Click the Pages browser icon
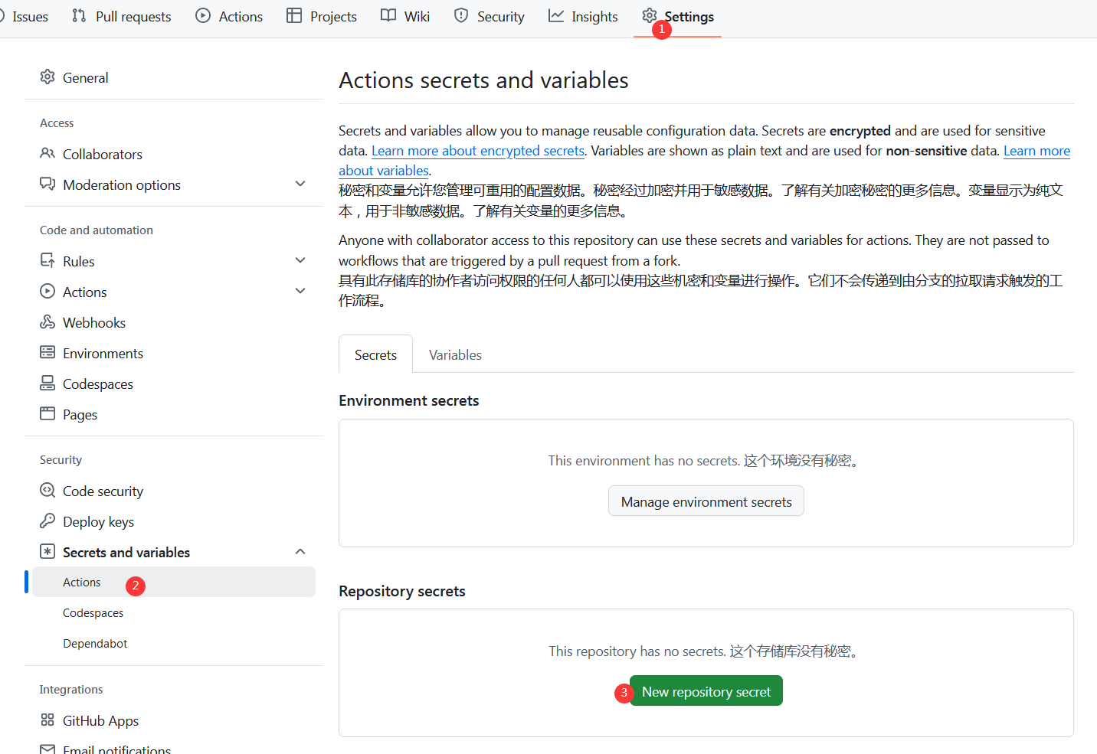1097x754 pixels. 47,413
